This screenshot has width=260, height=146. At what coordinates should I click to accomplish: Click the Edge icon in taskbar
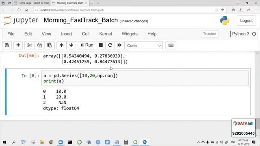click(x=145, y=142)
